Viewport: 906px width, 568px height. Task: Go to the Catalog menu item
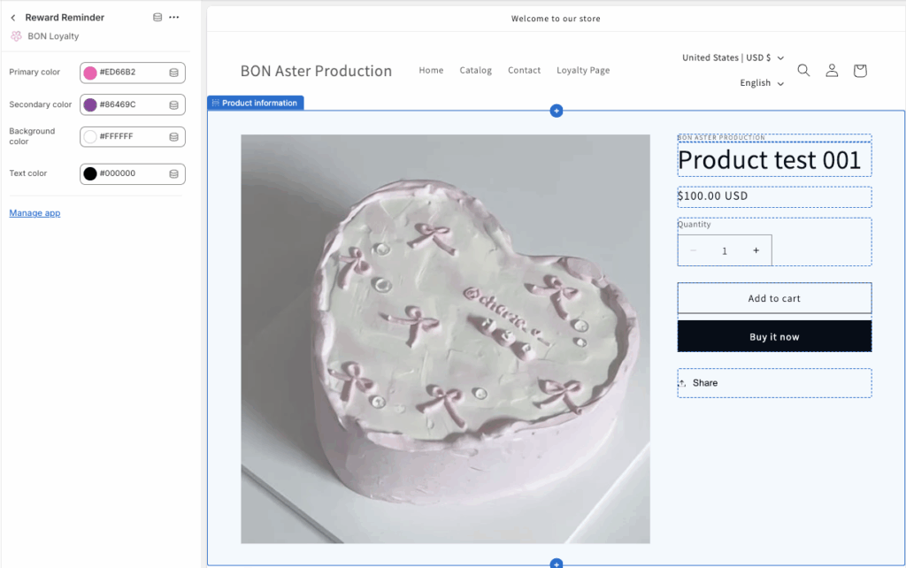coord(475,71)
